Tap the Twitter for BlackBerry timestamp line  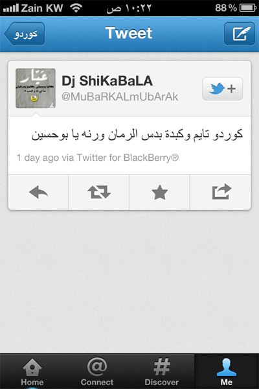pos(98,158)
